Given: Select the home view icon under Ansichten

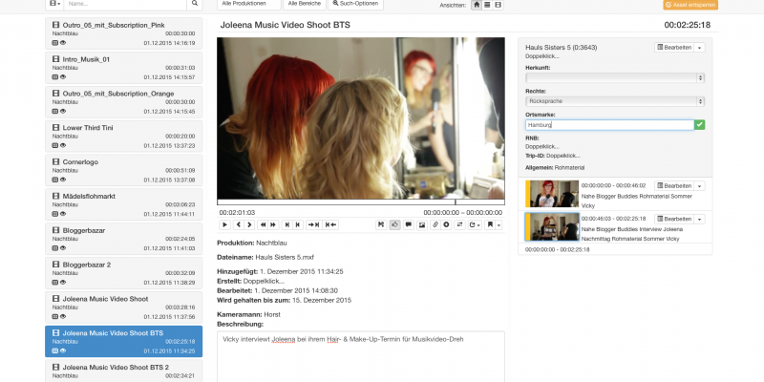Looking at the screenshot, I should [x=477, y=5].
